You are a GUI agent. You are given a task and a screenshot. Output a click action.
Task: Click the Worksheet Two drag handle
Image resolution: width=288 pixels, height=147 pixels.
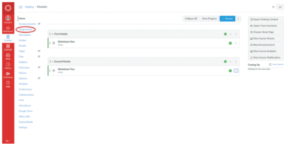(50, 71)
